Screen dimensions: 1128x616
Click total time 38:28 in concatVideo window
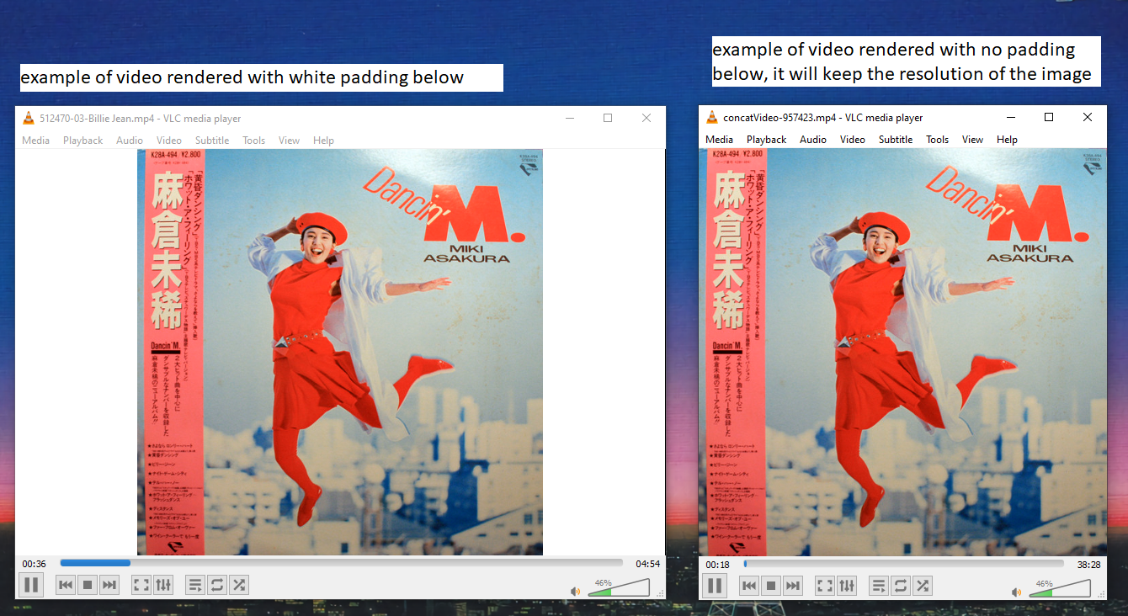(x=1088, y=564)
